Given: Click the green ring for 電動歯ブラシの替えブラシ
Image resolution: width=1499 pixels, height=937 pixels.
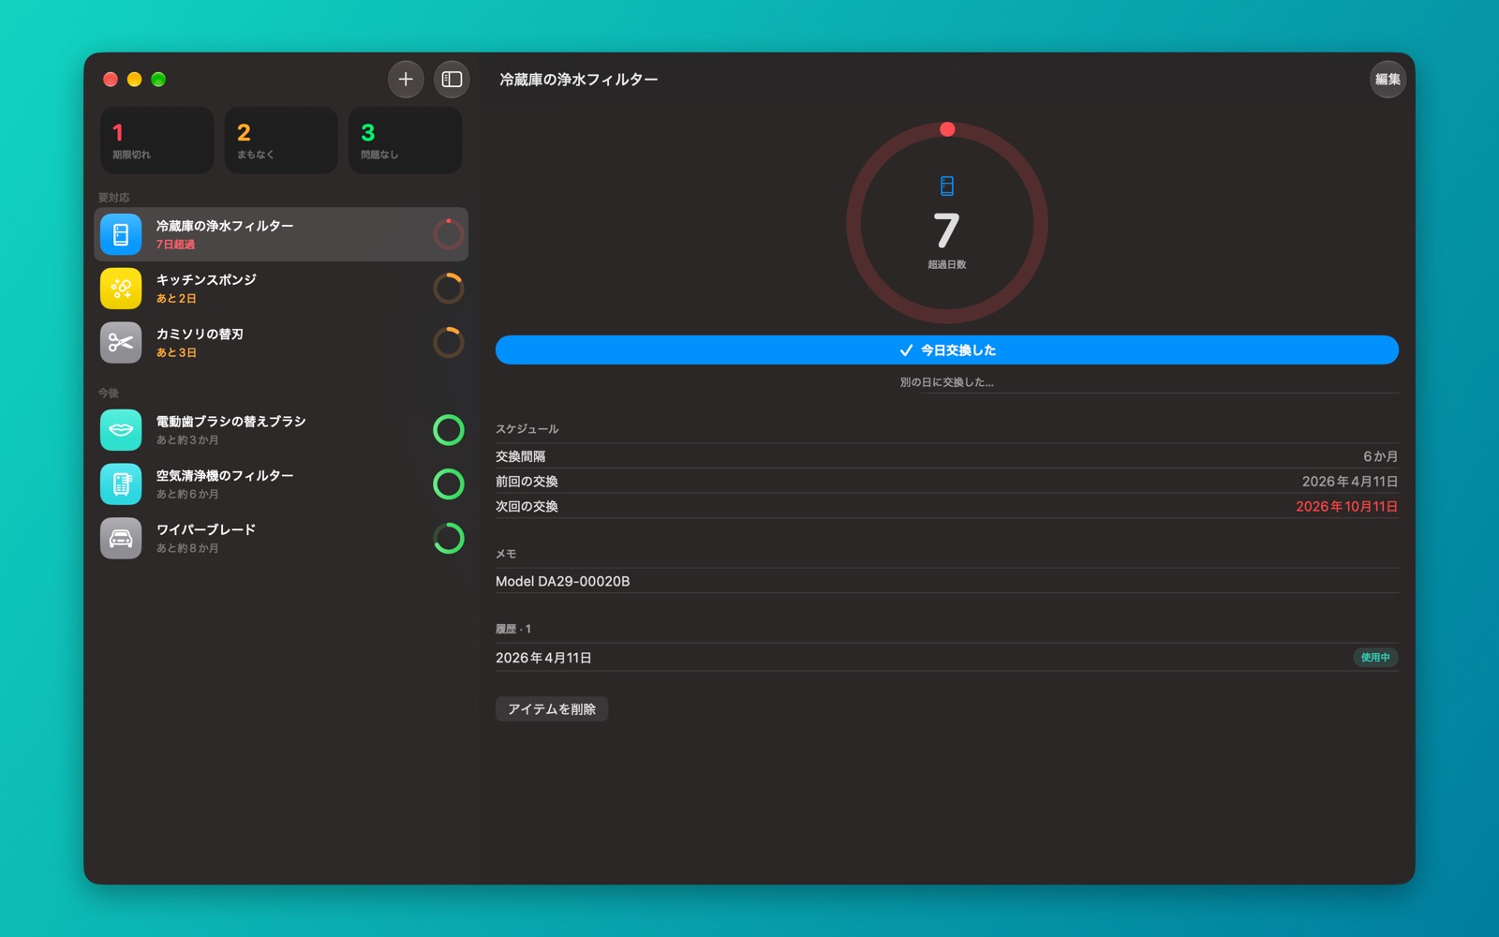Looking at the screenshot, I should click(449, 430).
